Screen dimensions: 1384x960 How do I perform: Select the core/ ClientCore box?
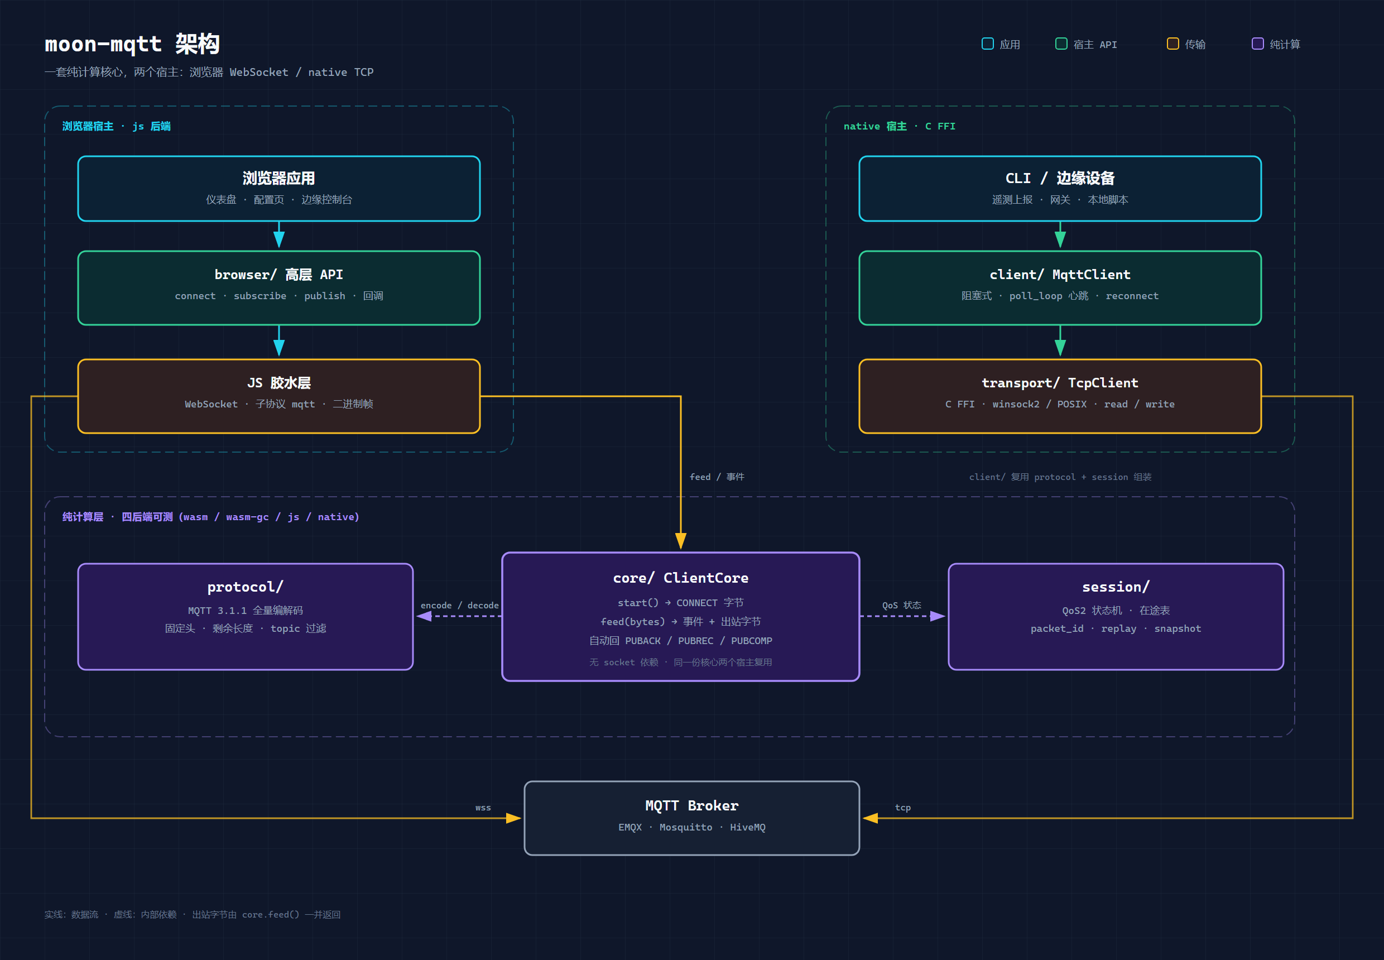pyautogui.click(x=680, y=617)
